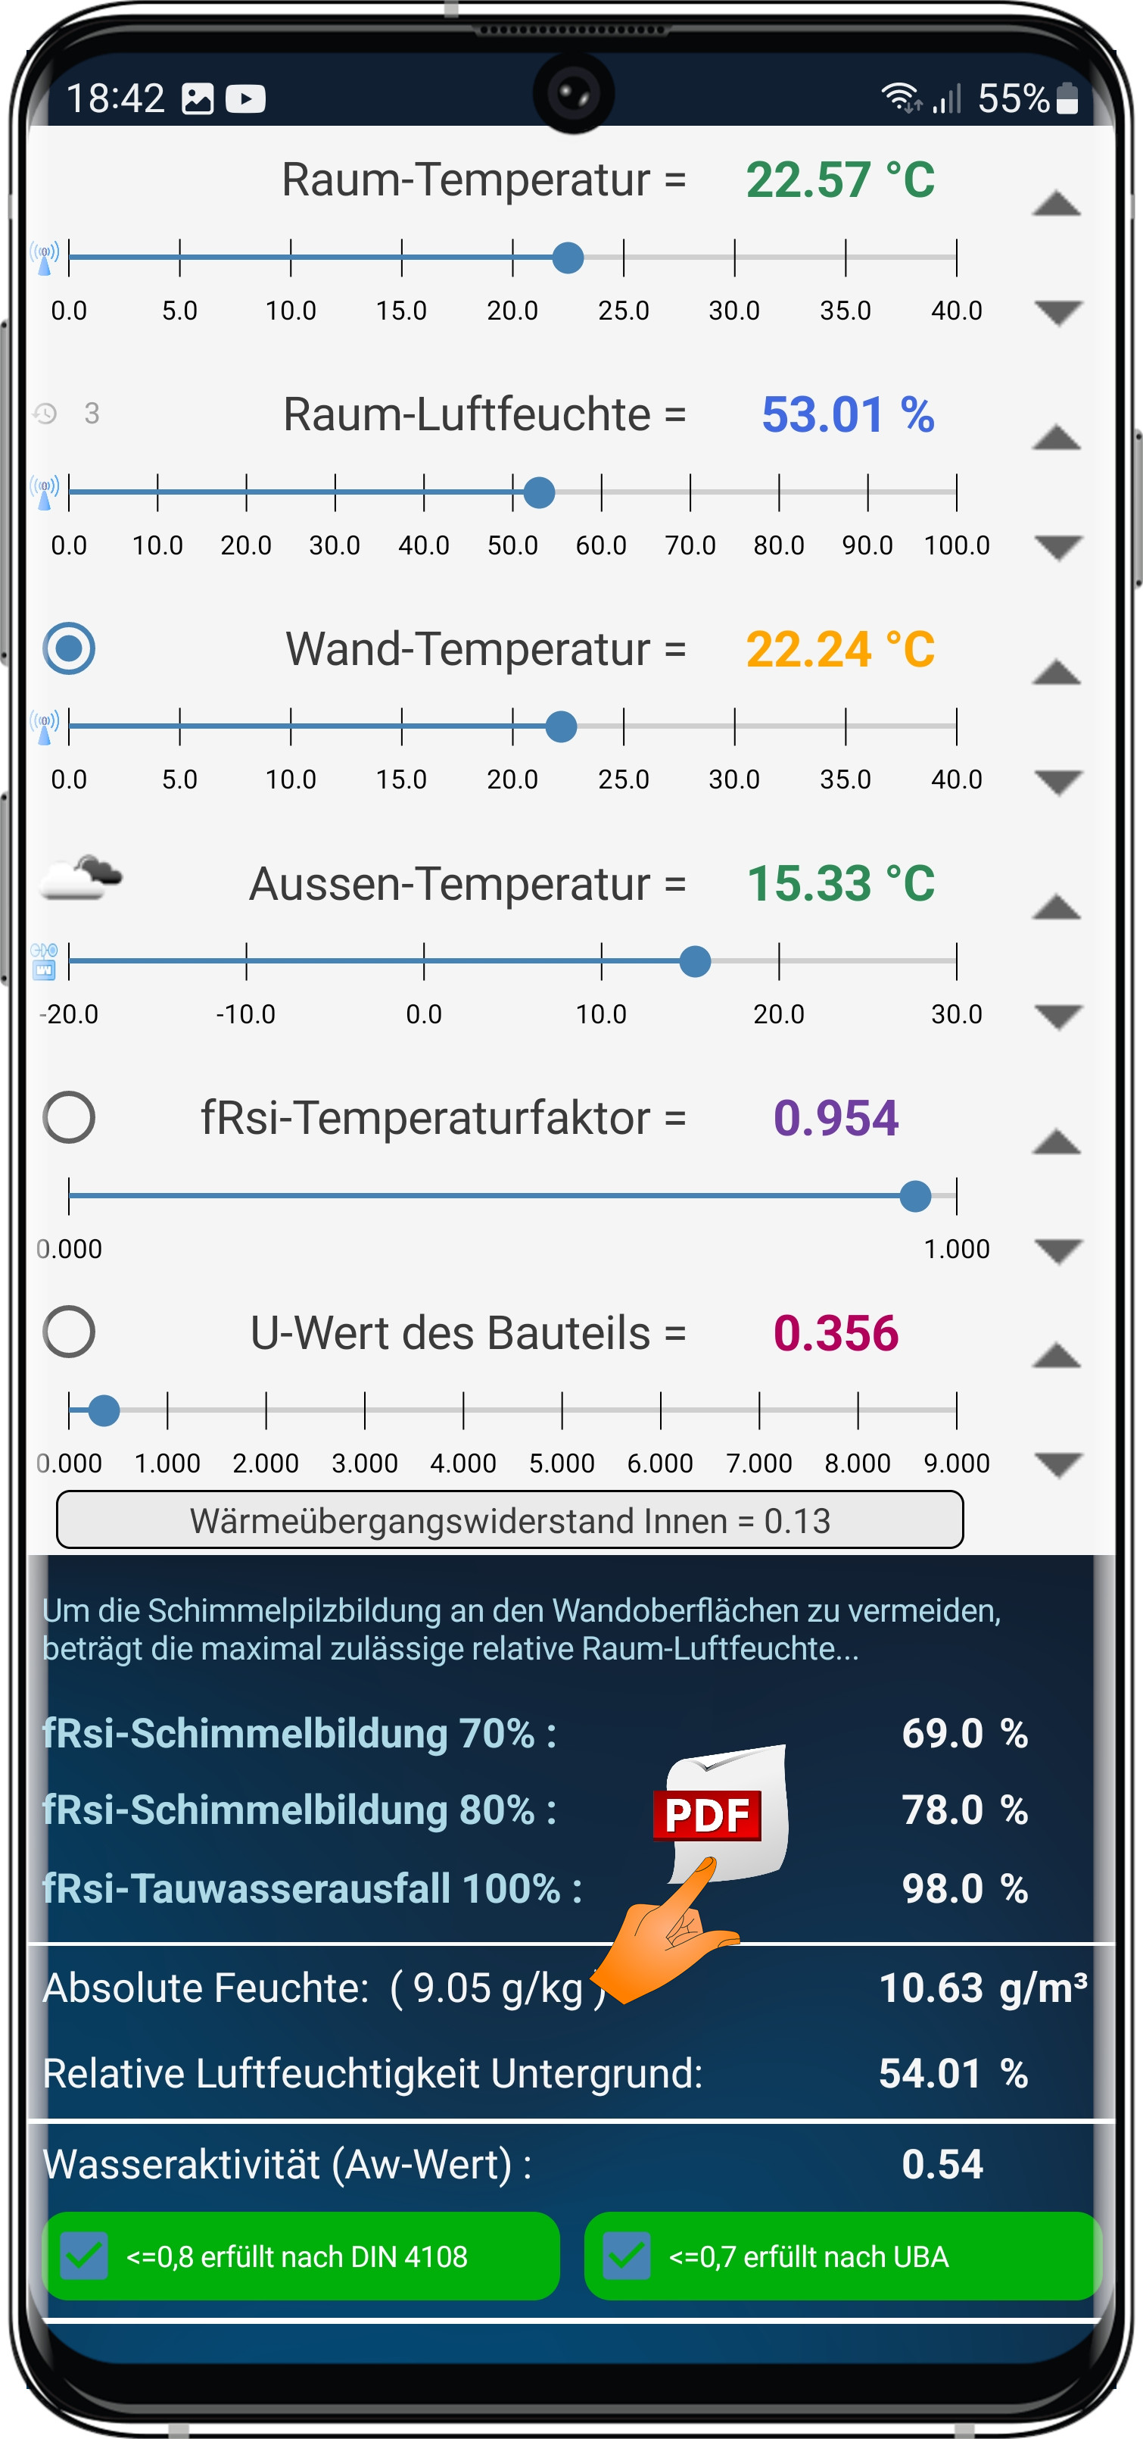Select the fRsi-Temperaturfaktor radio button

tap(69, 1117)
